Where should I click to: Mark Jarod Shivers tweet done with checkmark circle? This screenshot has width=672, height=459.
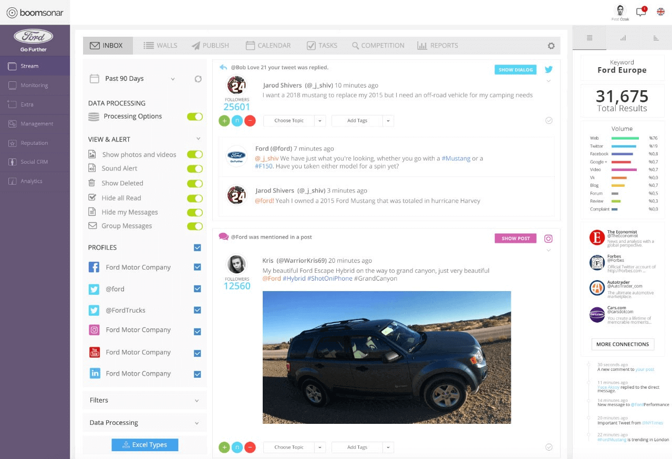pos(549,121)
